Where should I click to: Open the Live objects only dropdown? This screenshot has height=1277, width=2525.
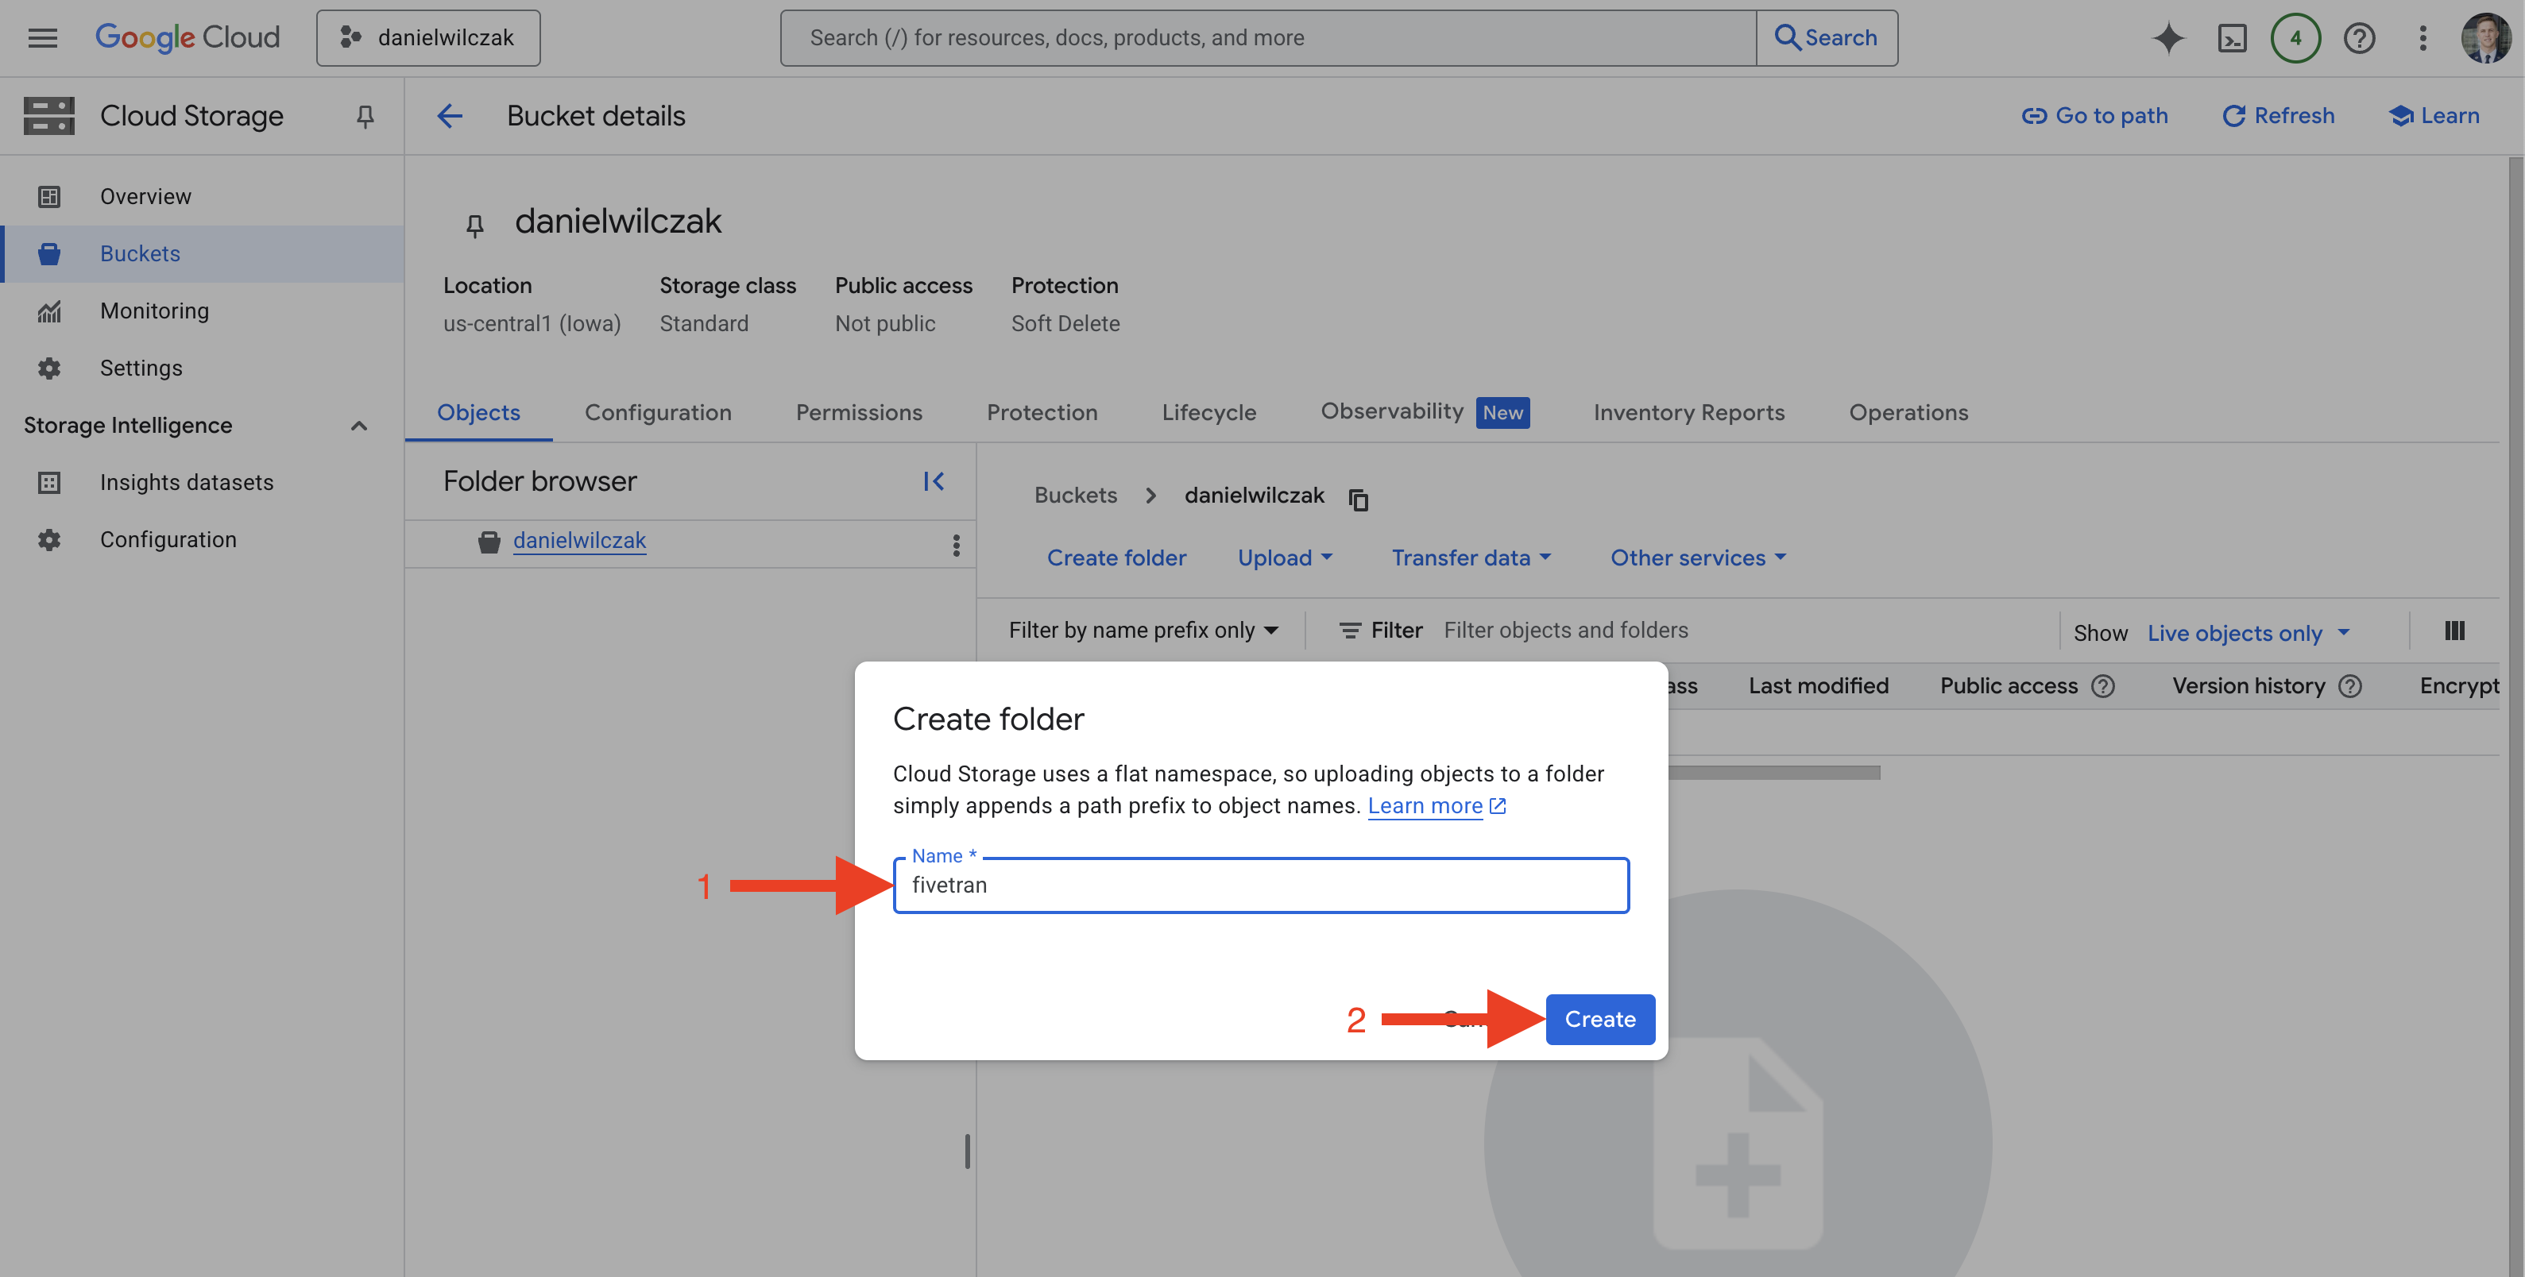tap(2249, 633)
